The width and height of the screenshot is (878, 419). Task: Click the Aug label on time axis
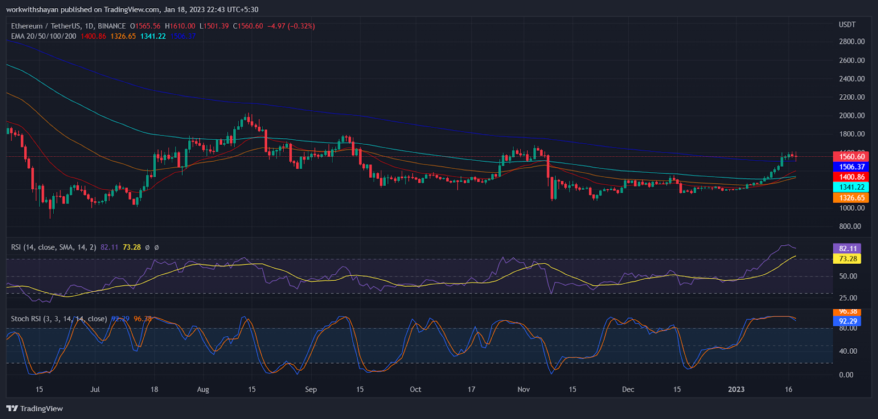pos(203,389)
